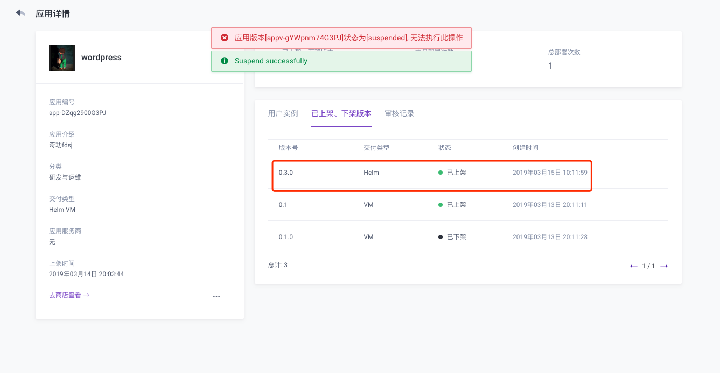
Task: Open the 审核记录 tab
Action: [400, 113]
